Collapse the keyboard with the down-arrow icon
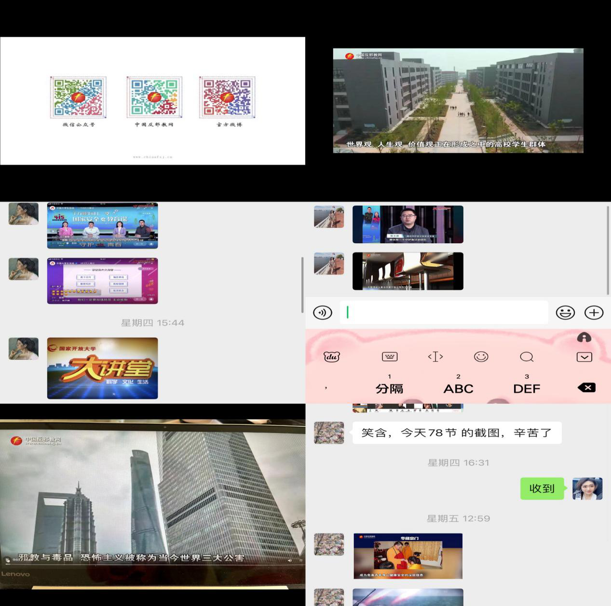611x606 pixels. click(584, 357)
